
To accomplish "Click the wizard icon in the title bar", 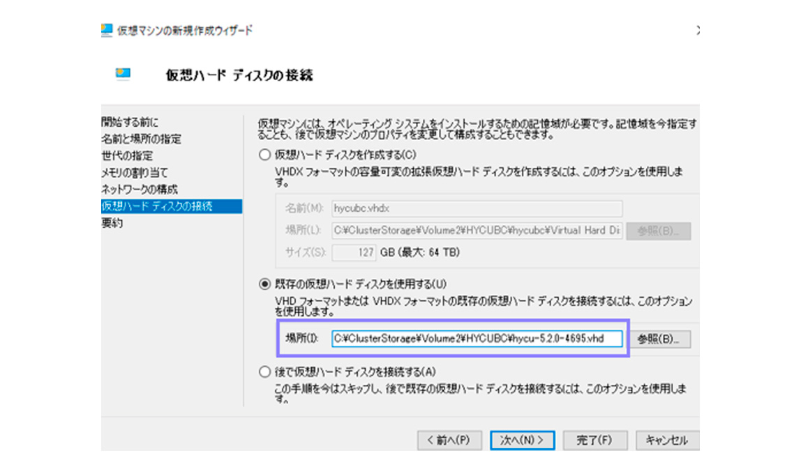I will pos(107,30).
